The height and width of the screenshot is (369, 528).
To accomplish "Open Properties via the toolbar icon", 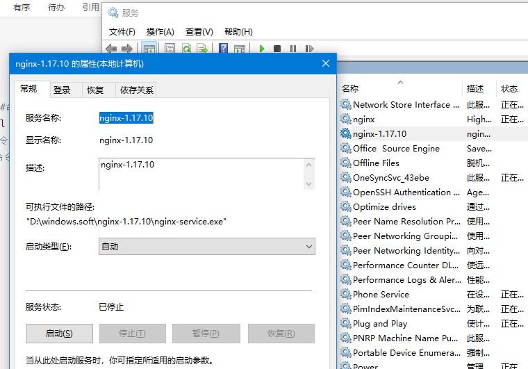I will (170, 49).
